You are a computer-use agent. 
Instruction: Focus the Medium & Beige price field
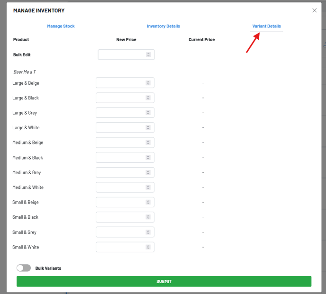(125, 143)
